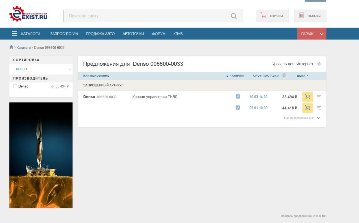This screenshot has width=359, height=223.
Task: Click the info icon next to Уровень цен
Action: point(319,64)
